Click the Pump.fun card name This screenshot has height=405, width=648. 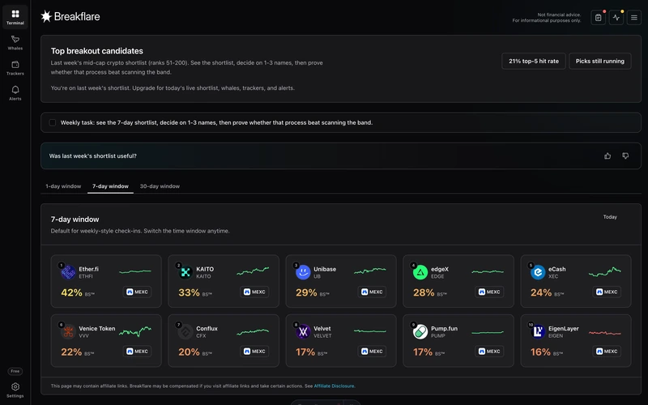(x=444, y=329)
